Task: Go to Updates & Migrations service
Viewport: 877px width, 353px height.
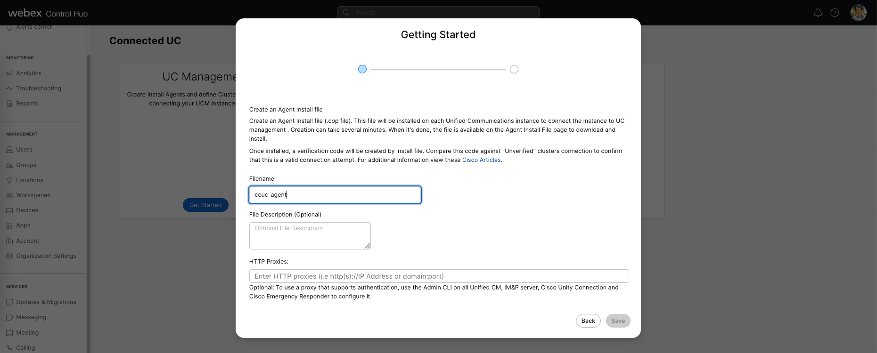Action: point(46,302)
